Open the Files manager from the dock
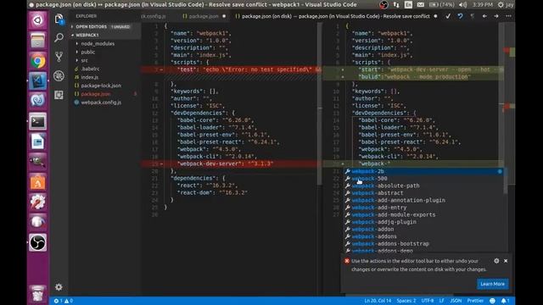 click(x=37, y=41)
